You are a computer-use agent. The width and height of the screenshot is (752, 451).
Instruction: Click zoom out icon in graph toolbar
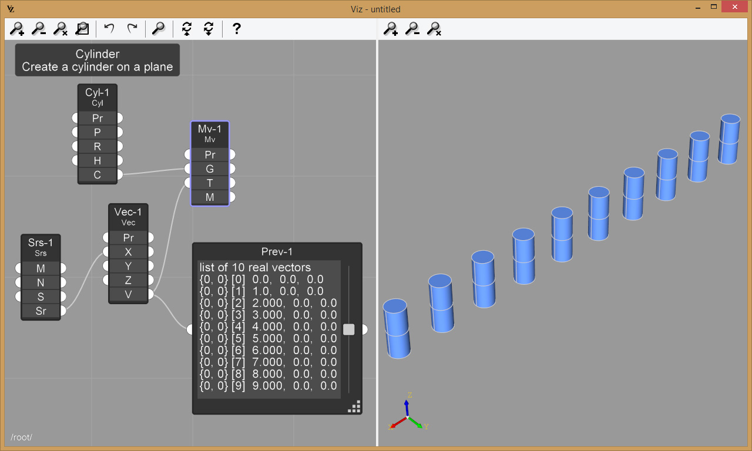[39, 29]
